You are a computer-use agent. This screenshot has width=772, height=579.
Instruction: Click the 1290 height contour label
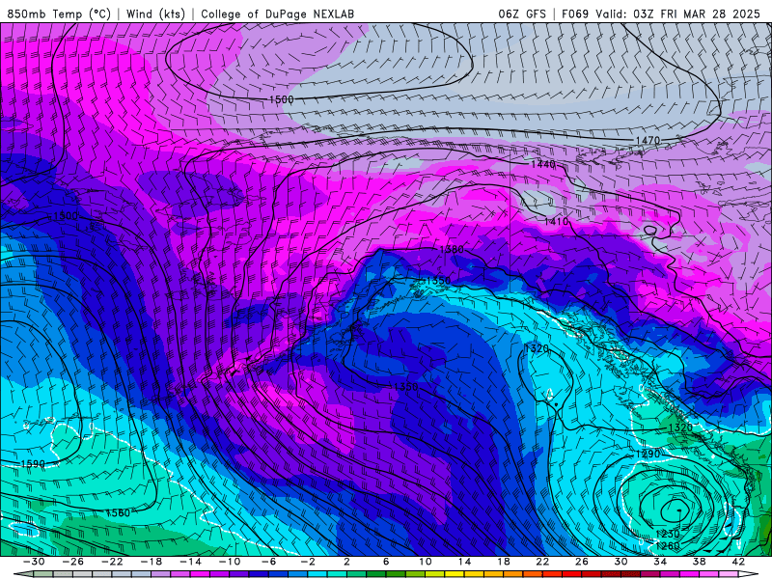point(648,454)
